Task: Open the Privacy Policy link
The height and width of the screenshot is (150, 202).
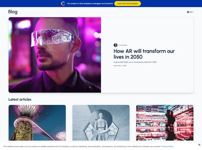Action: pyautogui.click(x=167, y=146)
